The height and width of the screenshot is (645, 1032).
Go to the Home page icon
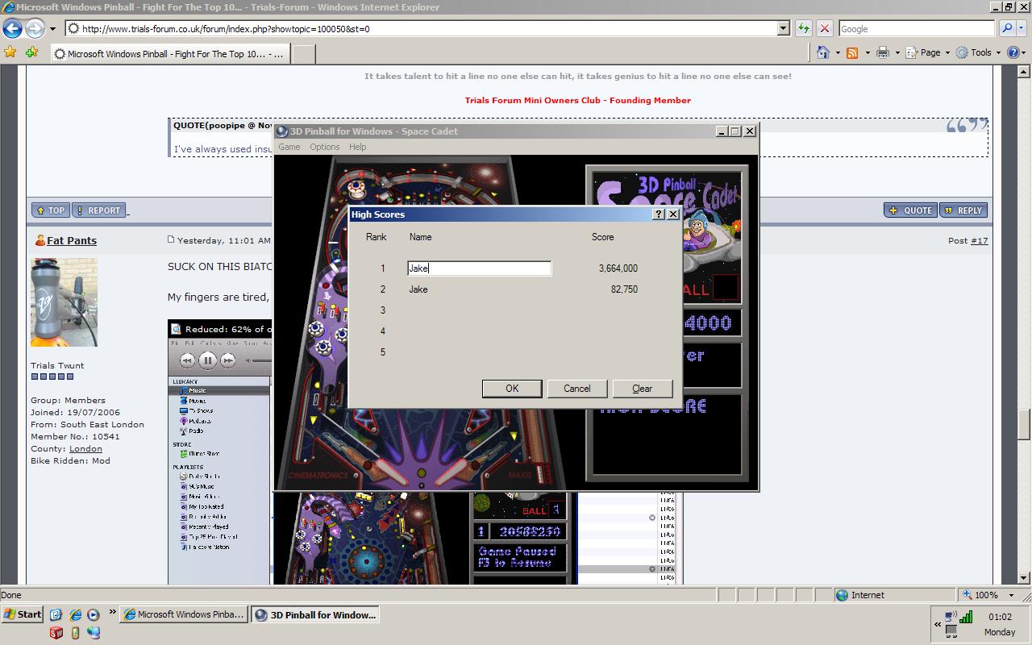point(822,52)
